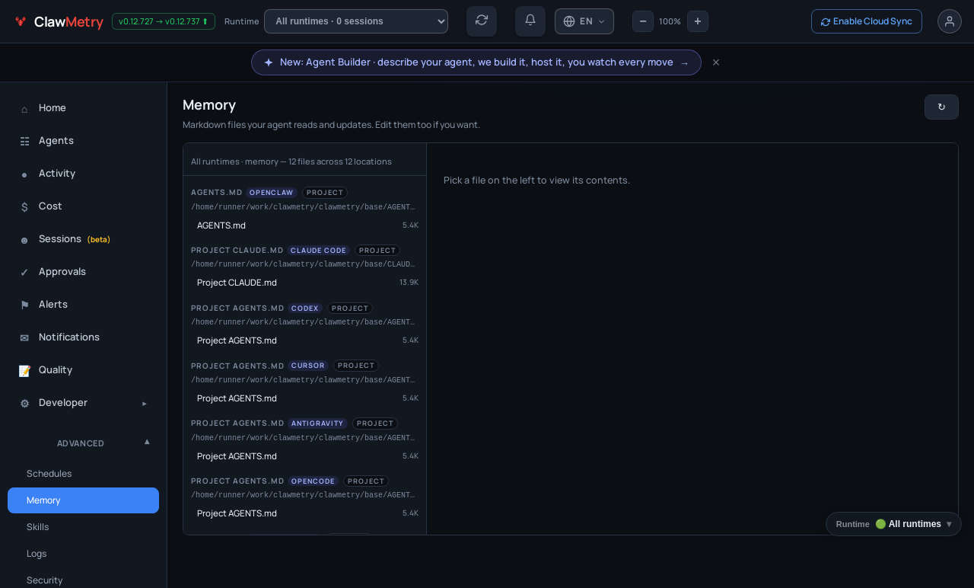The width and height of the screenshot is (974, 588).
Task: Reload the Memory panel with refresh button
Action: click(x=941, y=107)
